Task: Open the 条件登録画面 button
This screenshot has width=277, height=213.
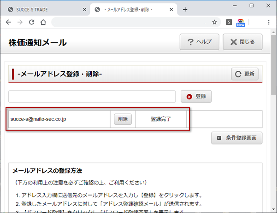Action: [x=237, y=138]
